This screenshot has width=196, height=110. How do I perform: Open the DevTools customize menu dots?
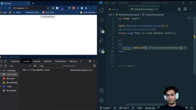(x=95, y=61)
